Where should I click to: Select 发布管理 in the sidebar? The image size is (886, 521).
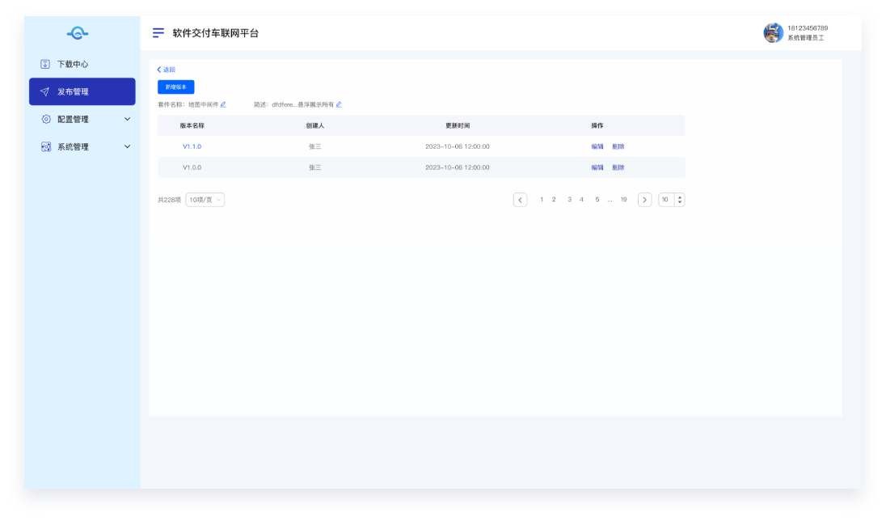(82, 91)
